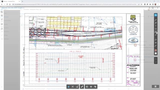The width and height of the screenshot is (160, 90).
Task: Open viewer settings from the bottom toolbar
Action: 91,87
